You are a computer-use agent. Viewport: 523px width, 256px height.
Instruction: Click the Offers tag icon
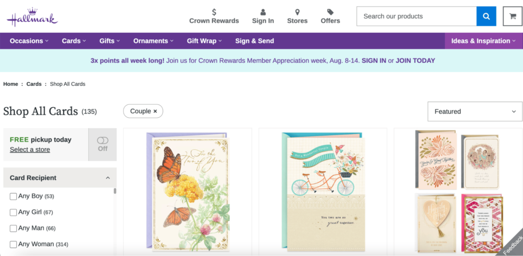330,12
